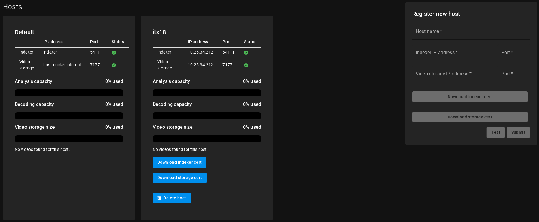Click itx18 Decoding capacity bar
This screenshot has width=539, height=222.
(x=207, y=116)
